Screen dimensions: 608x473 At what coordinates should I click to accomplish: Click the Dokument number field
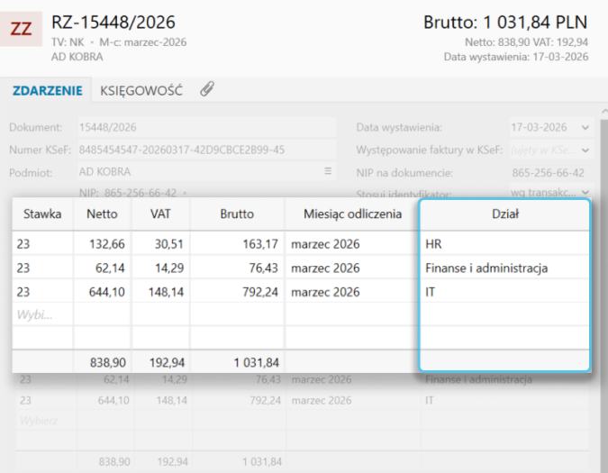coord(204,128)
